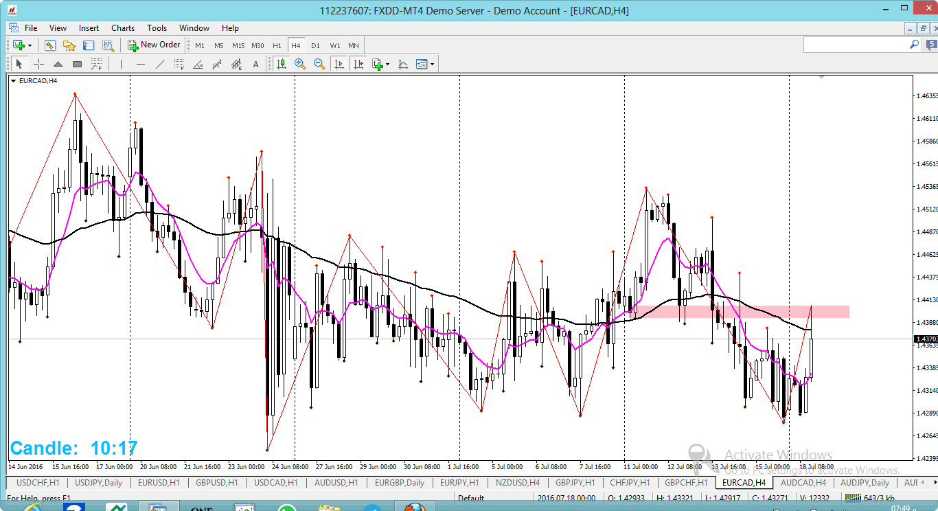This screenshot has height=511, width=938.
Task: Click the chart shift marker triangle at top
Action: click(822, 78)
